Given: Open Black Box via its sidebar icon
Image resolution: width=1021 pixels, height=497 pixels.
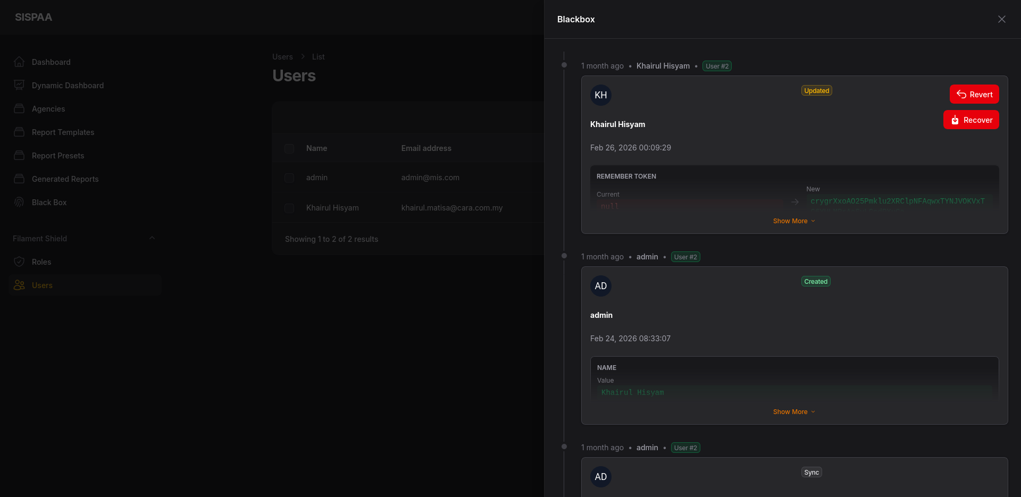Looking at the screenshot, I should [19, 202].
